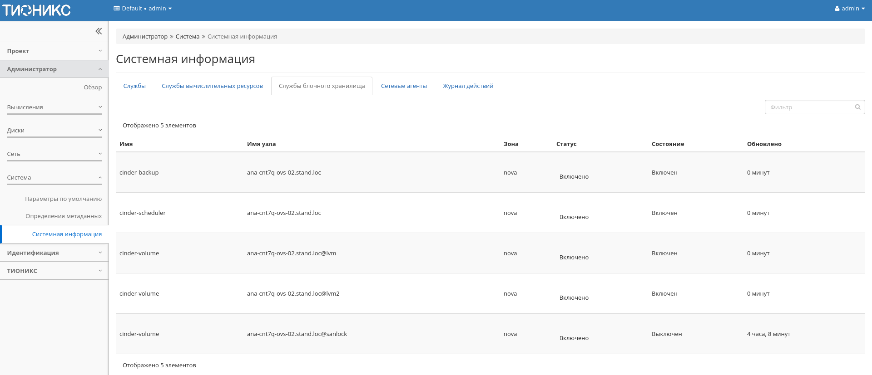Viewport: 872px width, 375px height.
Task: Expand the ТИОНИКС sidebar section
Action: pos(54,271)
